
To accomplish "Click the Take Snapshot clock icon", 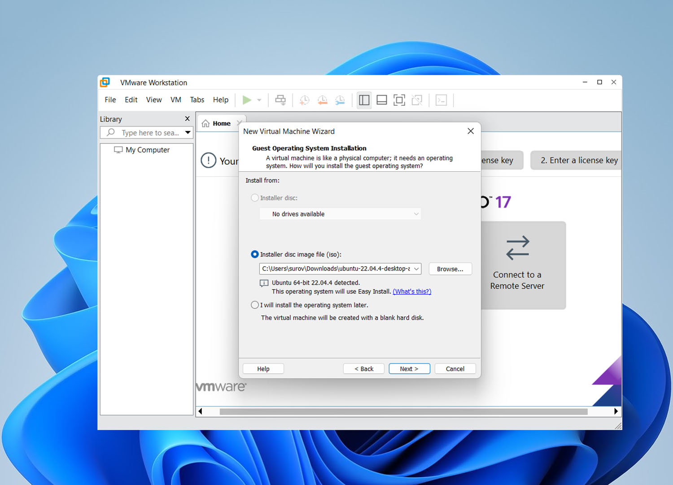I will click(x=305, y=100).
